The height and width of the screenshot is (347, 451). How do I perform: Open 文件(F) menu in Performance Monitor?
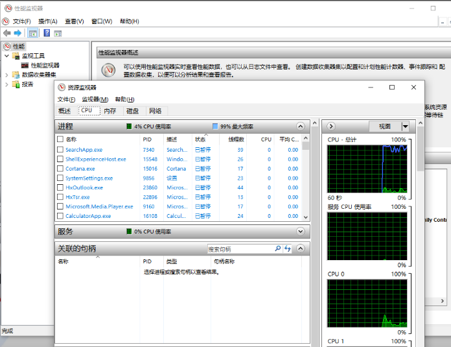coord(21,21)
